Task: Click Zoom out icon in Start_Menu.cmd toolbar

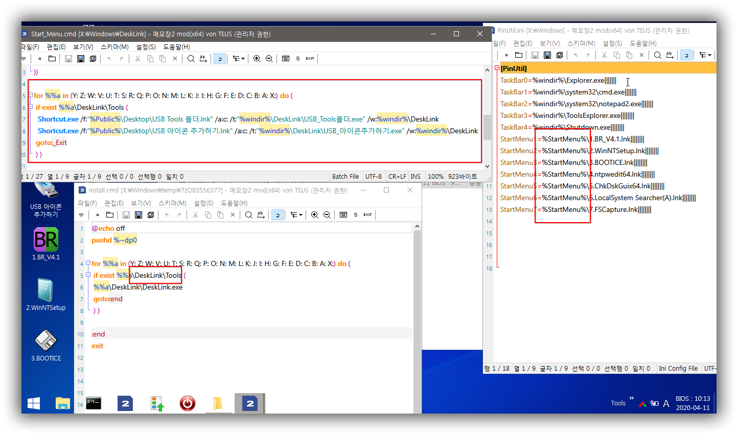Action: click(x=269, y=59)
